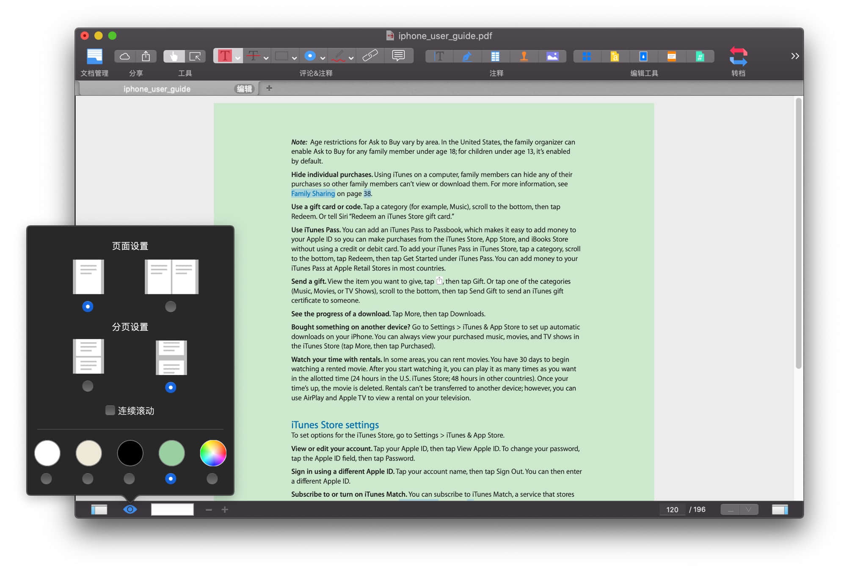The width and height of the screenshot is (844, 571).
Task: Expand the circle shape dropdown arrow
Action: [323, 58]
